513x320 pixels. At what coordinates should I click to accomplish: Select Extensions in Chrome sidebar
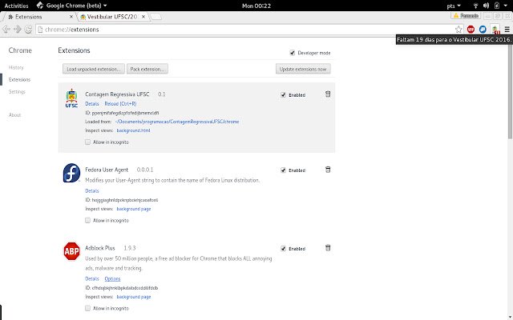19,80
